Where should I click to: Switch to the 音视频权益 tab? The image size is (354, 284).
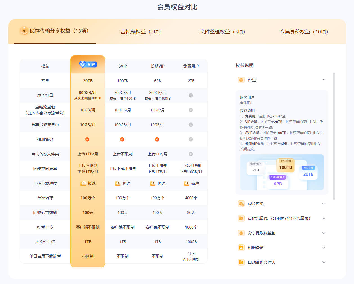tap(141, 32)
